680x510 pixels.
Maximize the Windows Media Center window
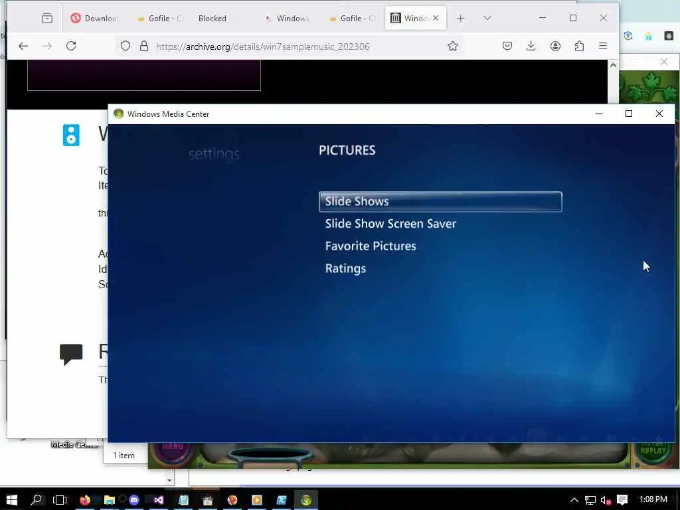629,114
